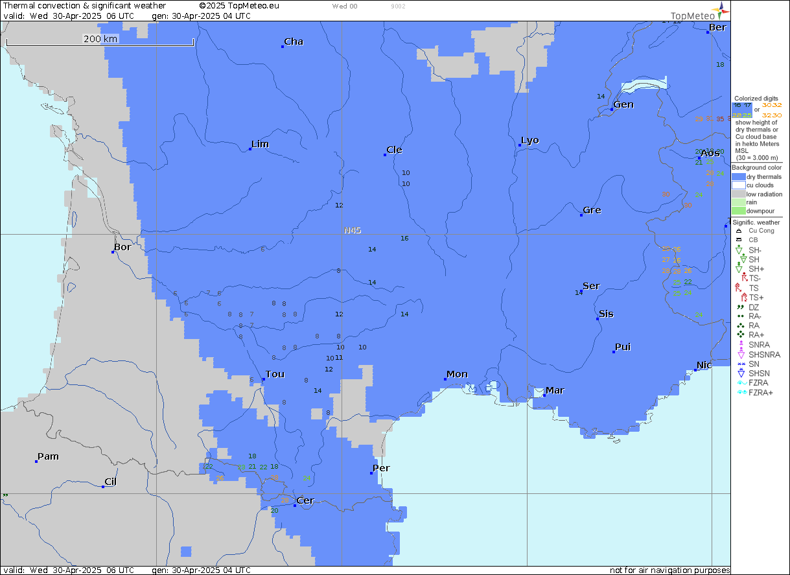Click the Cu Cong cloud symbol in legend
Viewport: 790px width, 575px height.
click(x=739, y=231)
